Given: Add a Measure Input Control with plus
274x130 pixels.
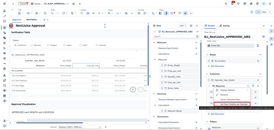Looking at the screenshot, I should click(196, 48).
